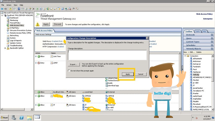Tick 'Do not show this prompt again'
Screen dimensions: 215x121
point(69,71)
